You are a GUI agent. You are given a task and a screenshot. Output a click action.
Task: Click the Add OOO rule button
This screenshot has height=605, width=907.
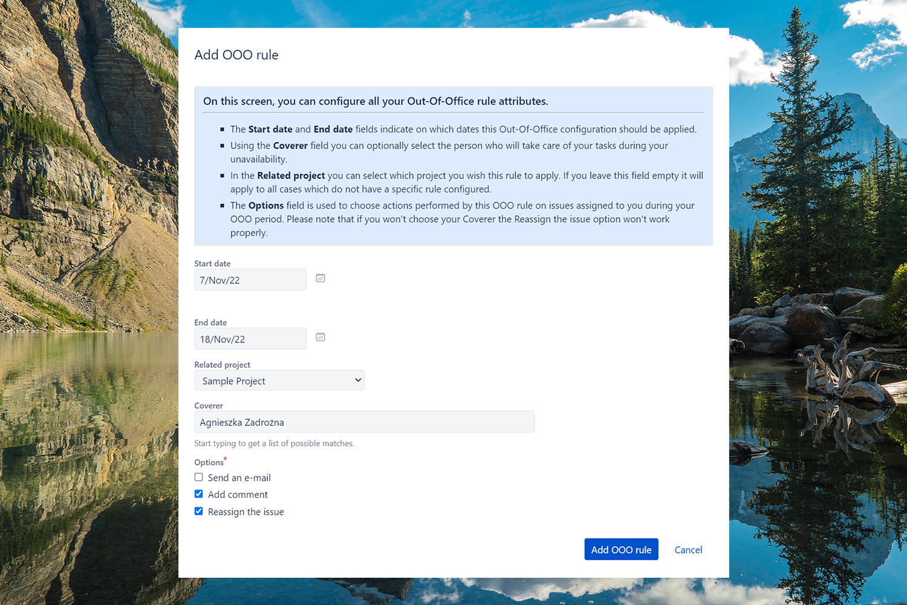pos(621,549)
